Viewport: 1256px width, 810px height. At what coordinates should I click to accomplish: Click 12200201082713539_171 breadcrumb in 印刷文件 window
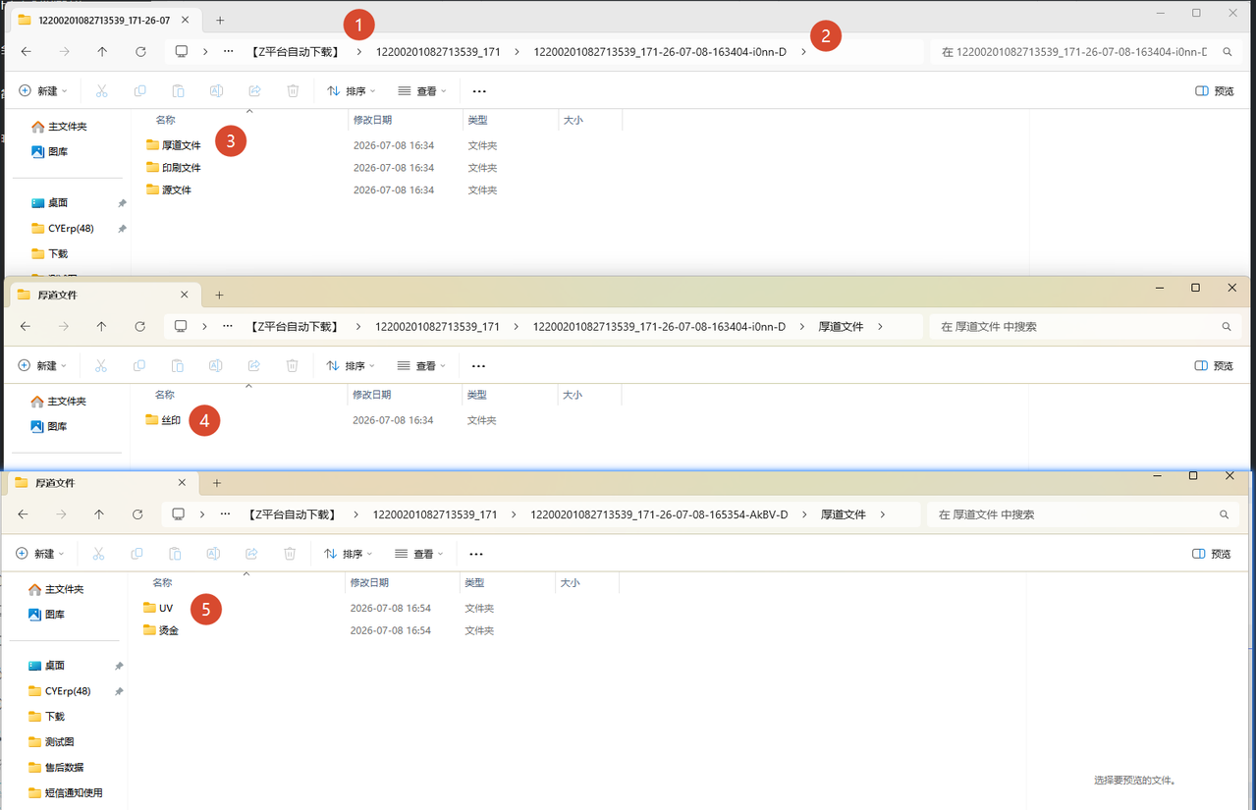click(x=438, y=51)
